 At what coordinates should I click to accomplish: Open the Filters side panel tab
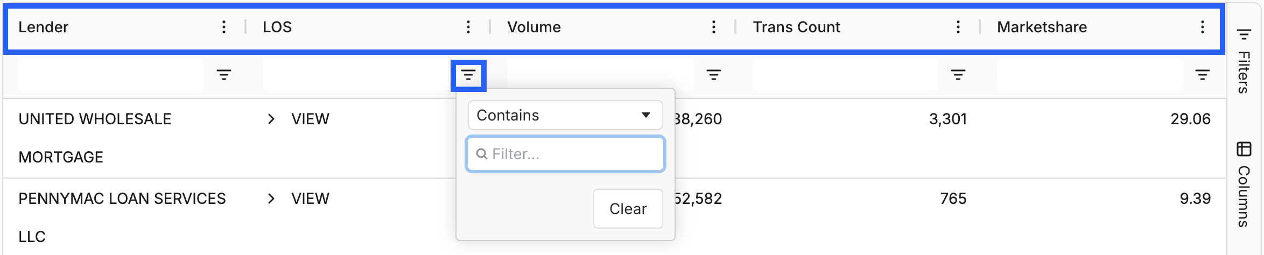(x=1244, y=61)
